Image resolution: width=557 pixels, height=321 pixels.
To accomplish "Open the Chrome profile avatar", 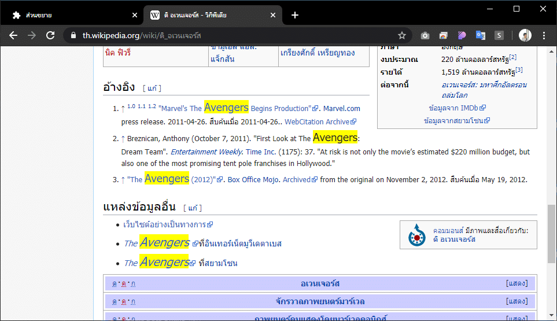I will (x=525, y=35).
